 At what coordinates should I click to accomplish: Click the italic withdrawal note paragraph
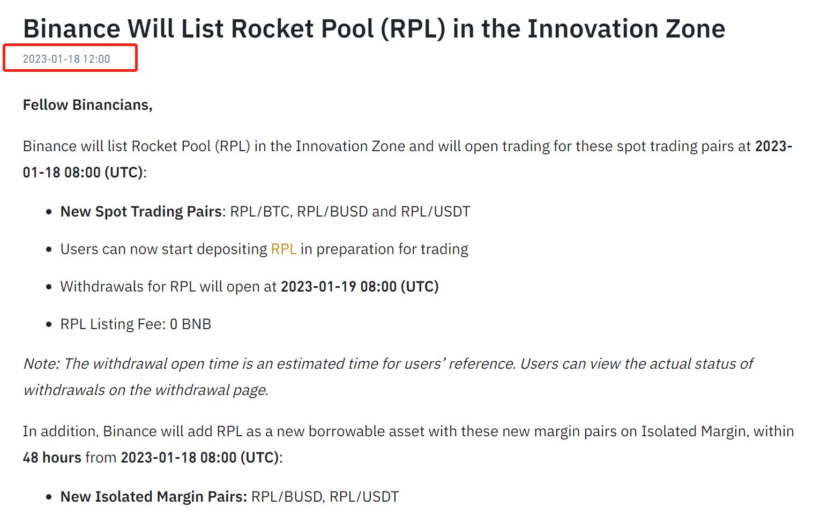[389, 377]
